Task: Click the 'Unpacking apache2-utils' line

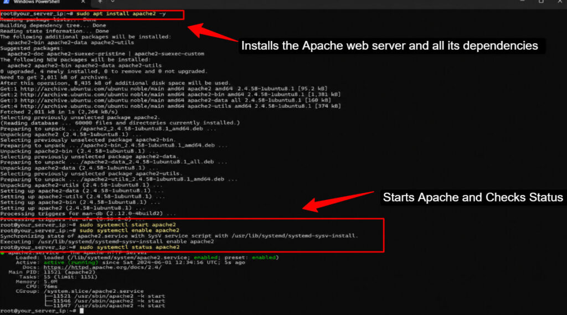Action: 81,185
